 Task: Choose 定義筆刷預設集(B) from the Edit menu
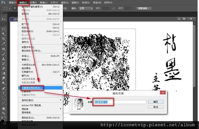point(41,88)
